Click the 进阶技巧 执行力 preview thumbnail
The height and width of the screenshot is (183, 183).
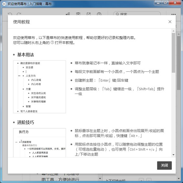(x=39, y=143)
